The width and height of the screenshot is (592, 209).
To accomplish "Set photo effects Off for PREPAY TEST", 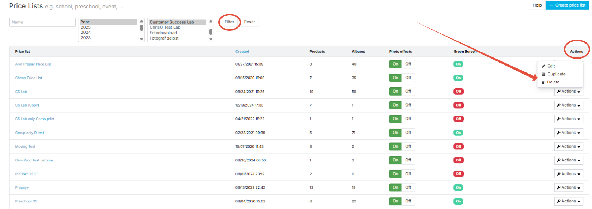I will [408, 174].
